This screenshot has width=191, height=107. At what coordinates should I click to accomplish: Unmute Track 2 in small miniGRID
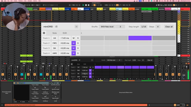pyautogui.click(x=90, y=70)
